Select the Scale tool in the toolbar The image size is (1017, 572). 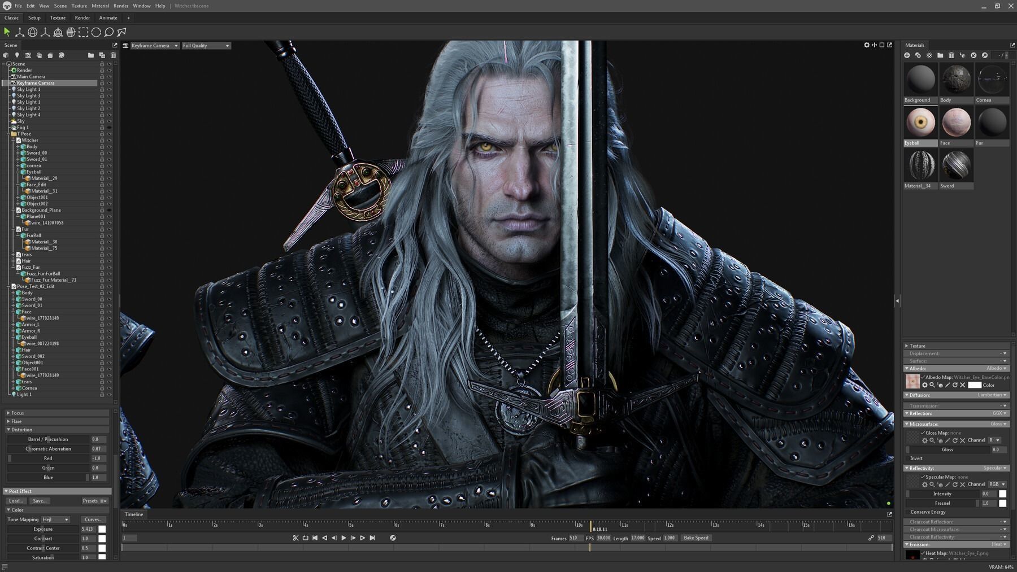[x=45, y=32]
